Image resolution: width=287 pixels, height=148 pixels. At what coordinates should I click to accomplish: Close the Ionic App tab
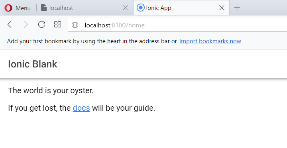pos(222,8)
